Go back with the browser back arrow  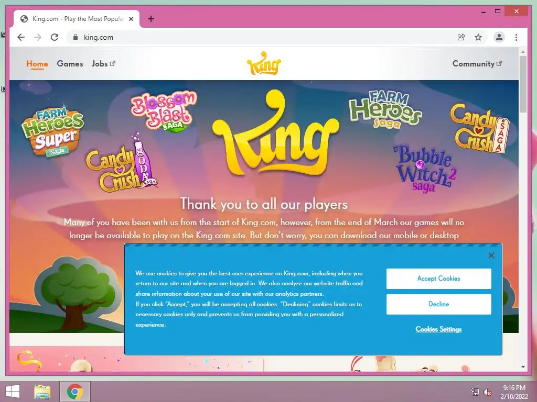click(21, 37)
